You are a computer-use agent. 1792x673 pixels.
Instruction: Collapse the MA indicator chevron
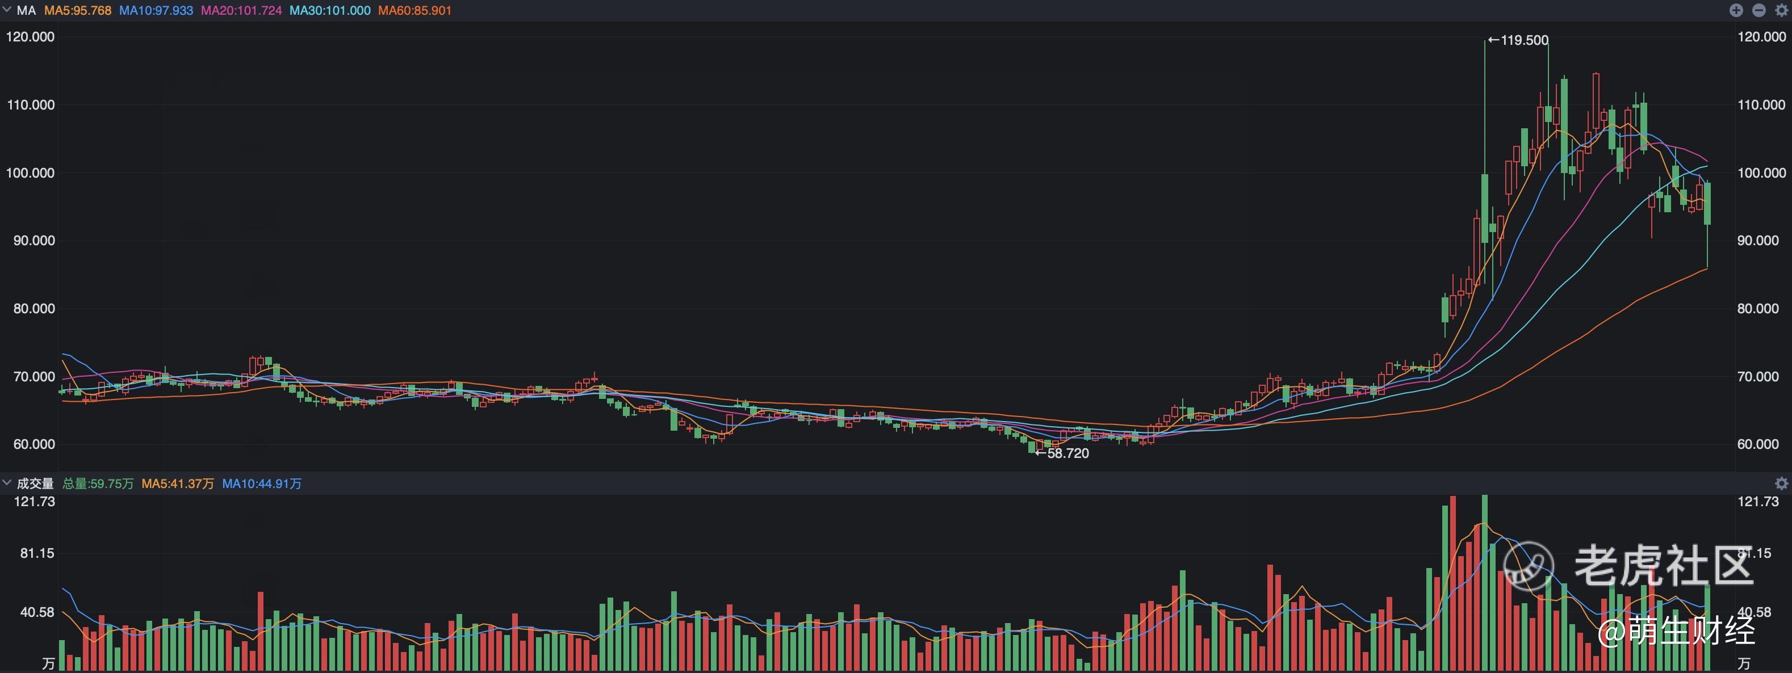(x=7, y=10)
